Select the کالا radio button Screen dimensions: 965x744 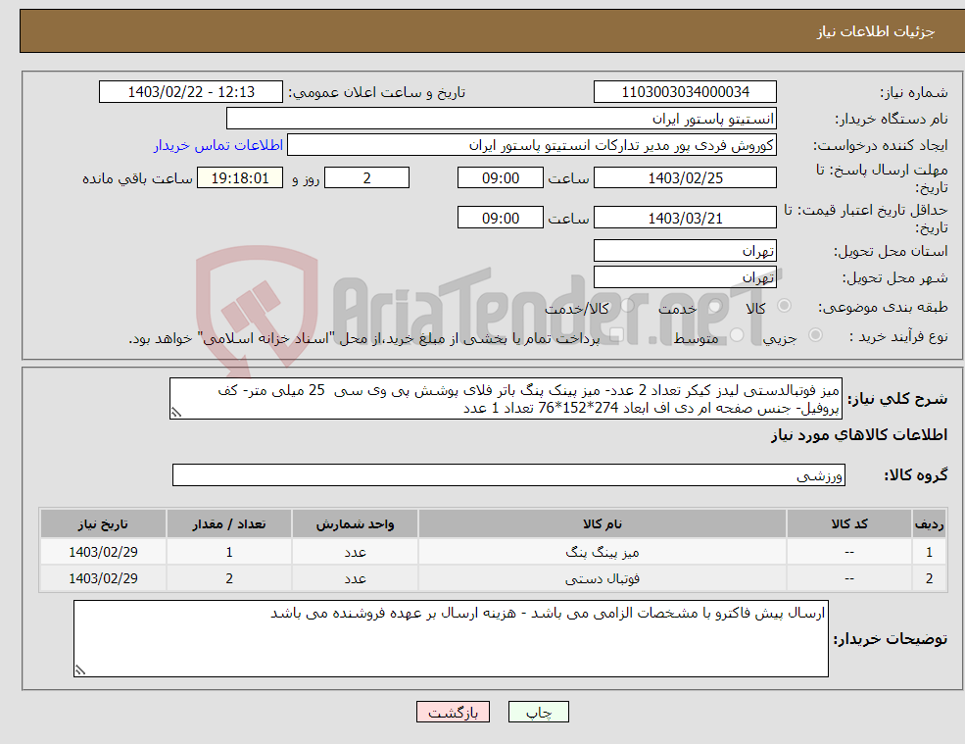pos(784,306)
